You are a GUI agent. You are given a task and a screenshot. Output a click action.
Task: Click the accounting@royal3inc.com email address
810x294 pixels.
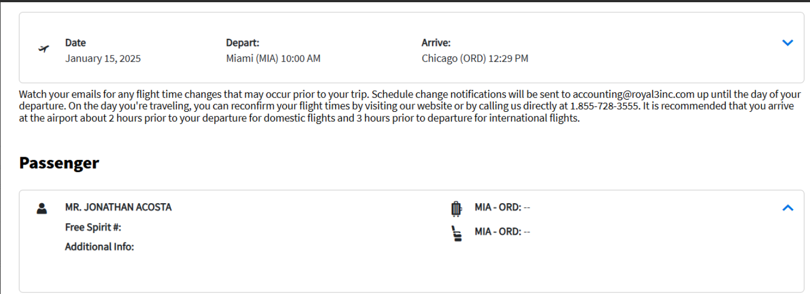(634, 94)
